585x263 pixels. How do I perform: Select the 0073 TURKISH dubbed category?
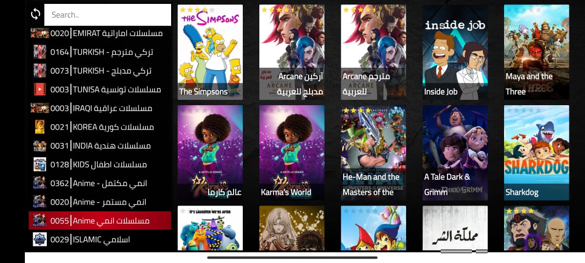click(x=100, y=71)
